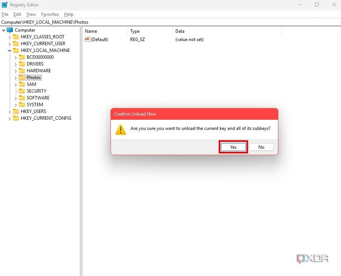This screenshot has width=341, height=276.
Task: Open the Help menu
Action: coord(69,14)
